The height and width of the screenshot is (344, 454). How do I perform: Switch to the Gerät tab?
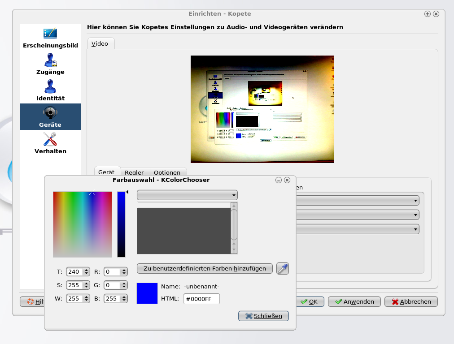tap(106, 172)
